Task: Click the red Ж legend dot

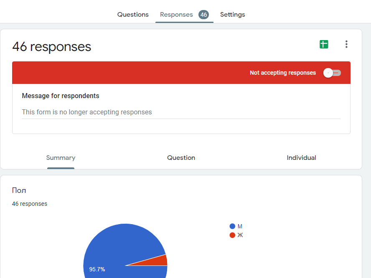Action: point(232,235)
